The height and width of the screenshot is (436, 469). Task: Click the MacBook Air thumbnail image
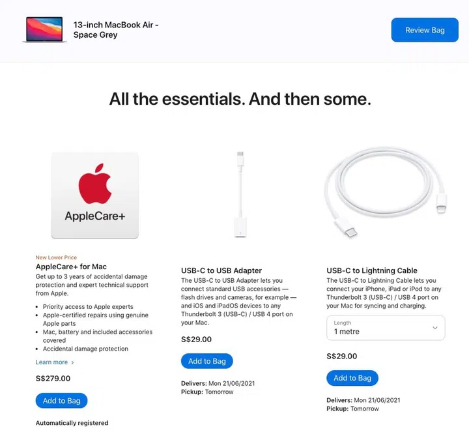tap(44, 30)
